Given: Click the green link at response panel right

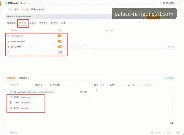Looking at the screenshot, I should pyautogui.click(x=169, y=78).
